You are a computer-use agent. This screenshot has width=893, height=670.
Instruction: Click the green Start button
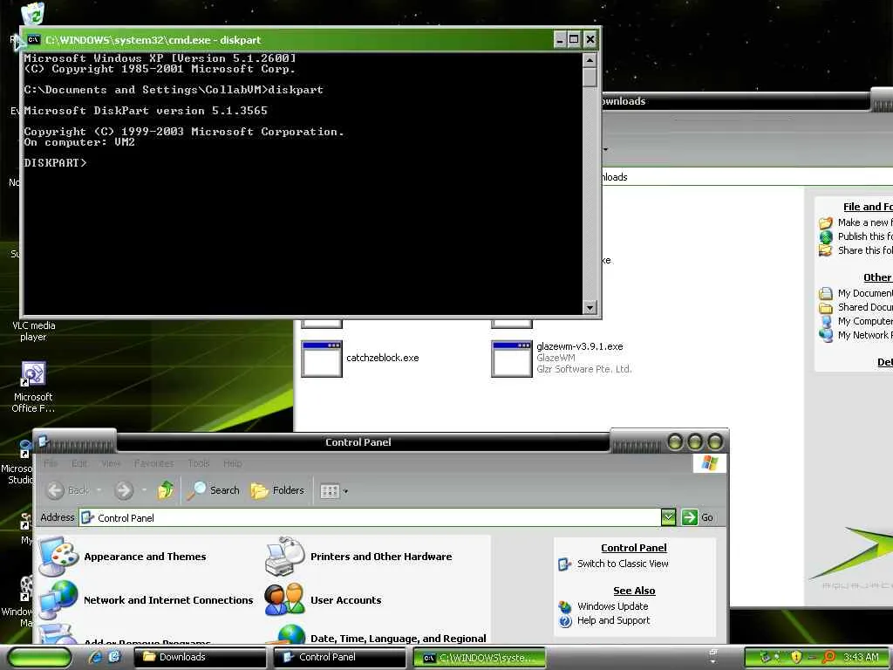39,658
